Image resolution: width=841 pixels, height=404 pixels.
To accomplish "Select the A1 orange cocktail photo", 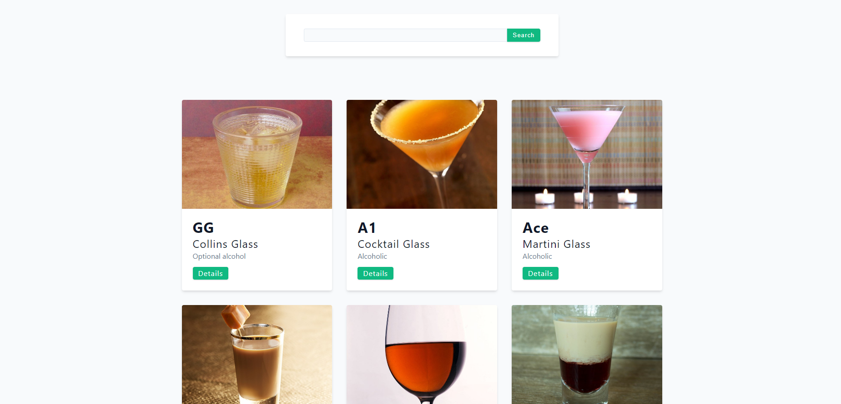I will 422,154.
